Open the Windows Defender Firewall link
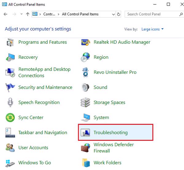184x170 pixels. pyautogui.click(x=113, y=148)
